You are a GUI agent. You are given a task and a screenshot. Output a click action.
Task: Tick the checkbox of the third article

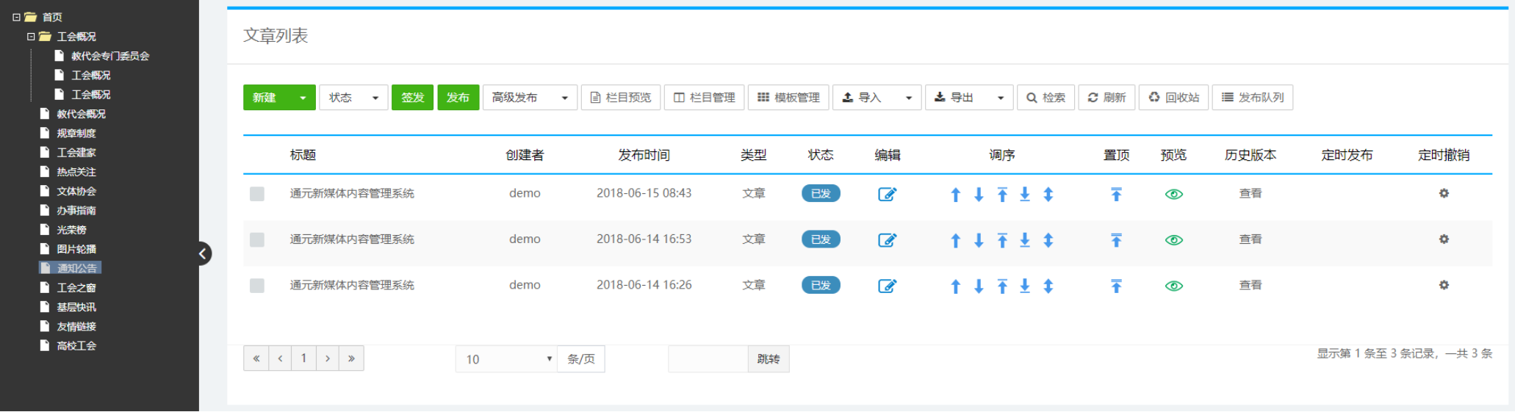(257, 286)
